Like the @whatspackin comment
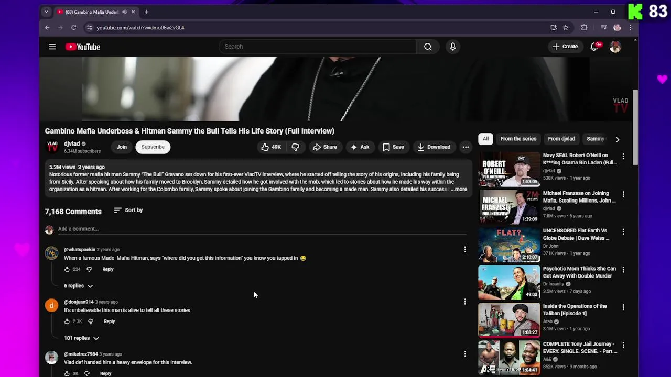 pos(67,269)
